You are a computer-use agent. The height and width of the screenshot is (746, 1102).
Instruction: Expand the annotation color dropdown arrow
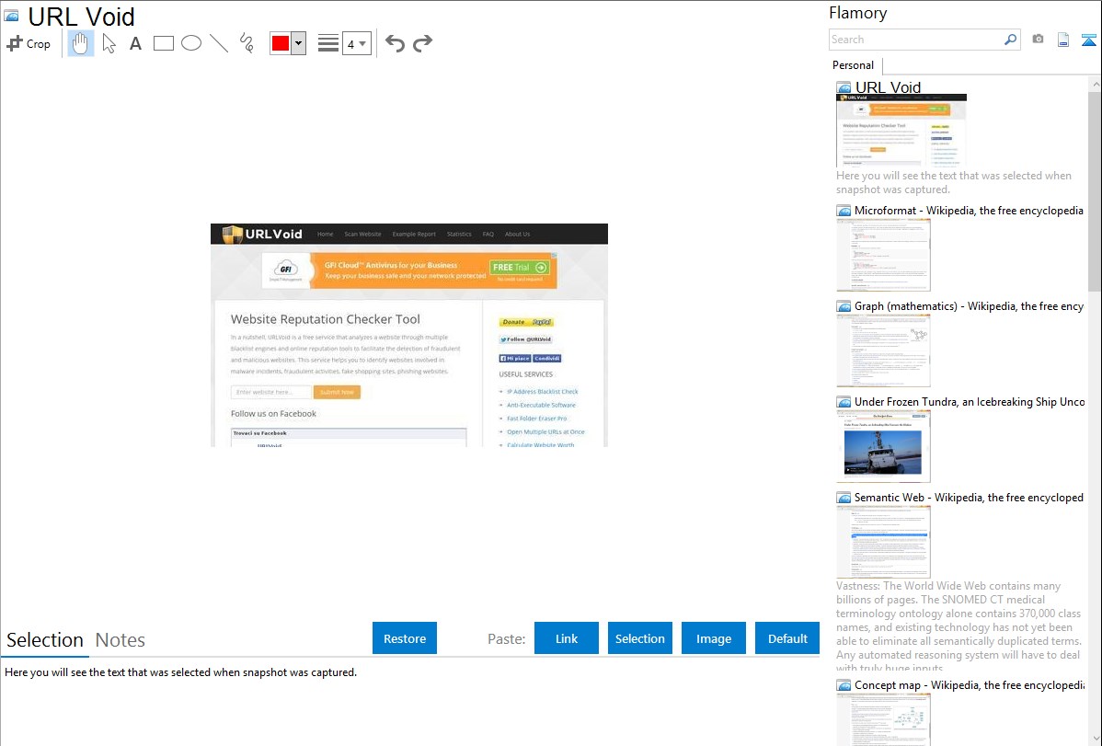299,43
